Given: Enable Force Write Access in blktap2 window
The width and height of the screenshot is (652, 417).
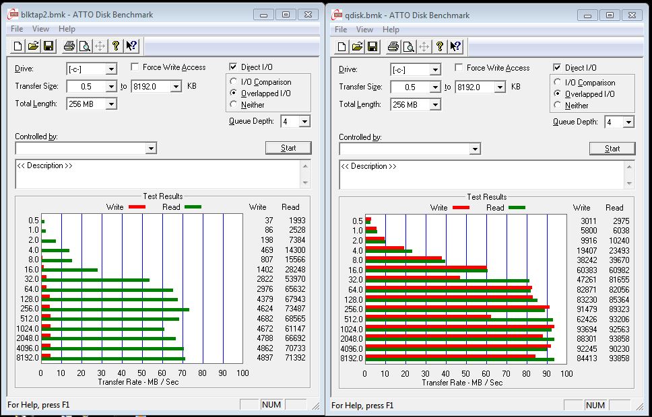Looking at the screenshot, I should [x=135, y=67].
